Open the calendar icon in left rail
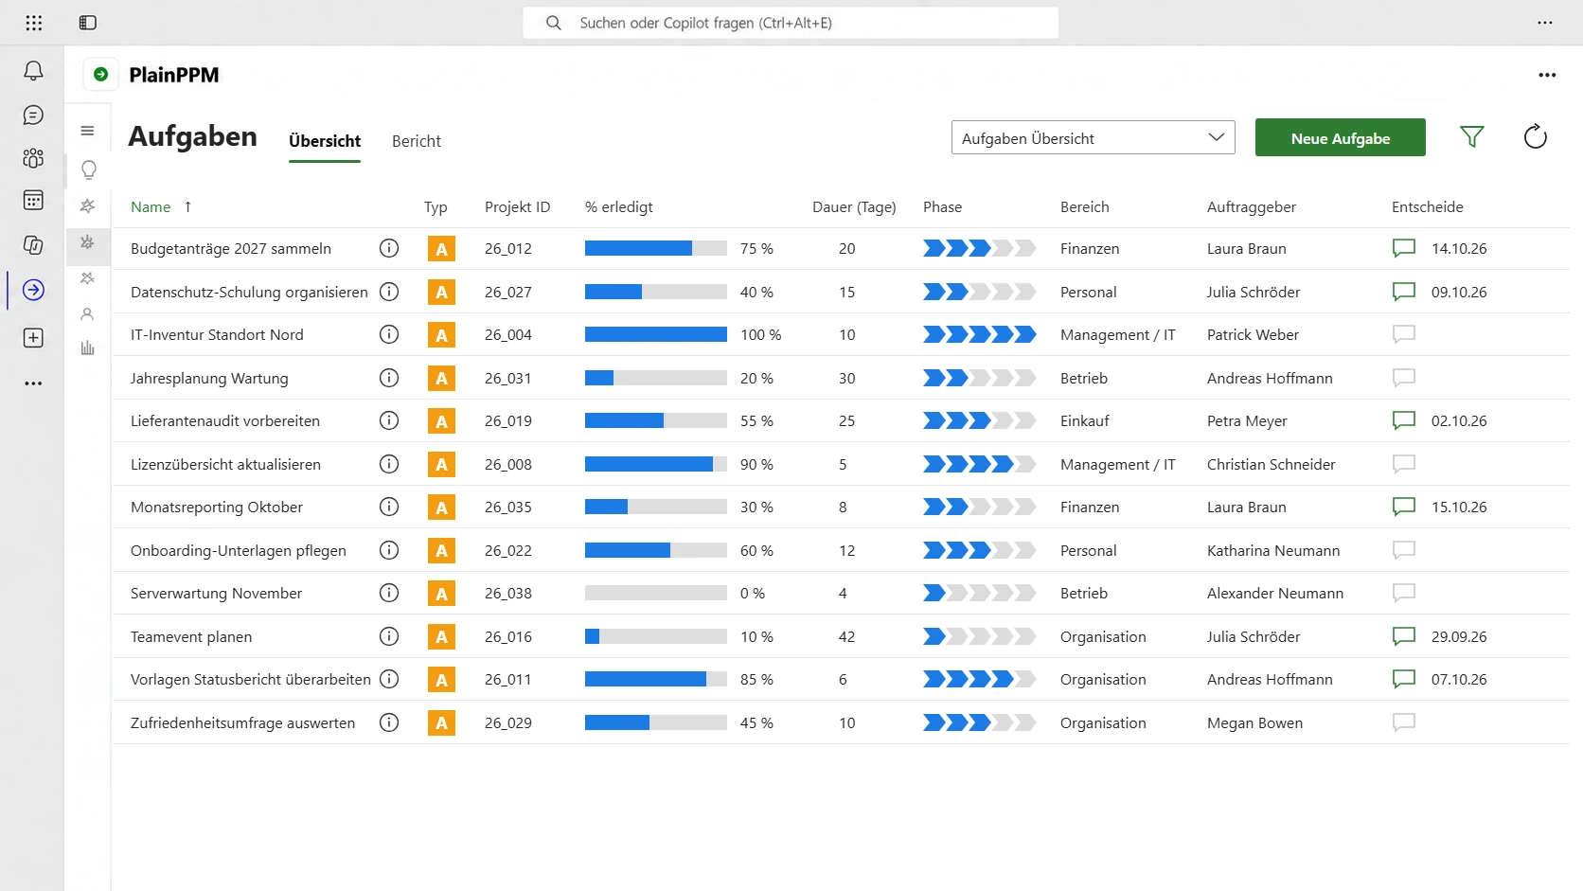The height and width of the screenshot is (891, 1583). [33, 201]
